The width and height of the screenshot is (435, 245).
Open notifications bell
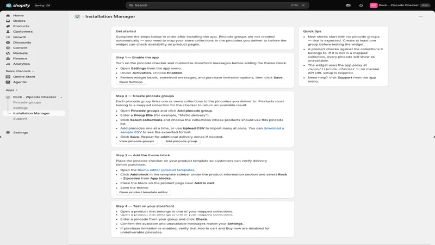coord(361,5)
